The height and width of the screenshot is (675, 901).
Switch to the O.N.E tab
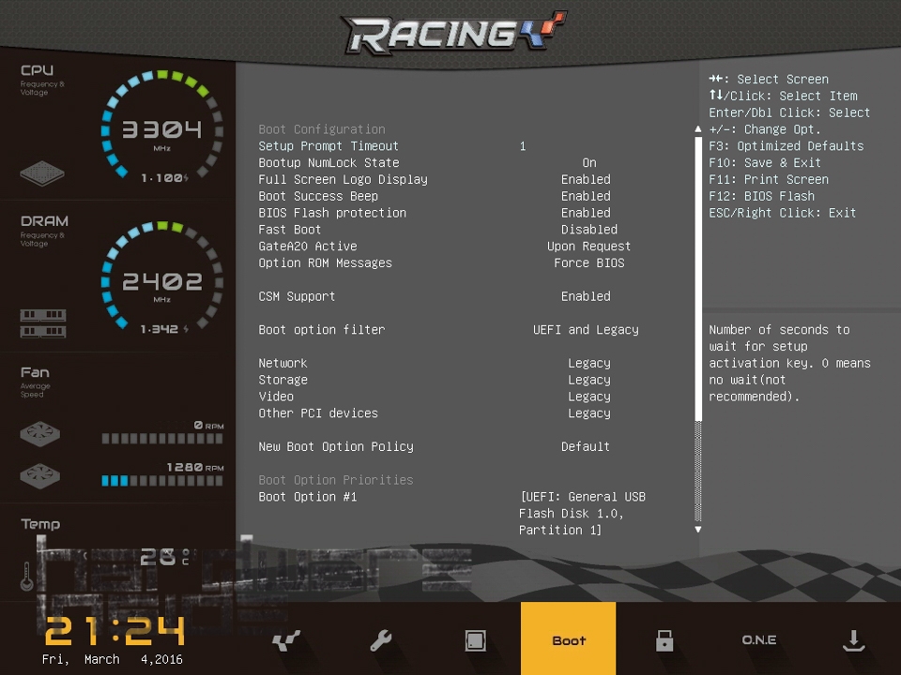[758, 641]
